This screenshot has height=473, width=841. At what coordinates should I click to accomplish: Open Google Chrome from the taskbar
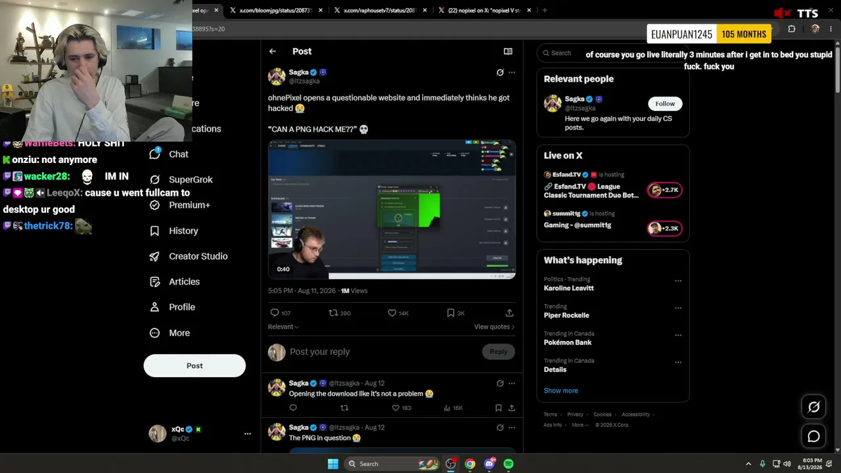[x=470, y=464]
